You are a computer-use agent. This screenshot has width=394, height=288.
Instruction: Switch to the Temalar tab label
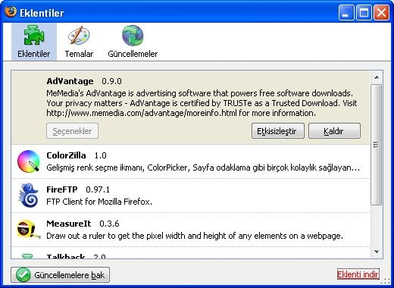[x=79, y=54]
